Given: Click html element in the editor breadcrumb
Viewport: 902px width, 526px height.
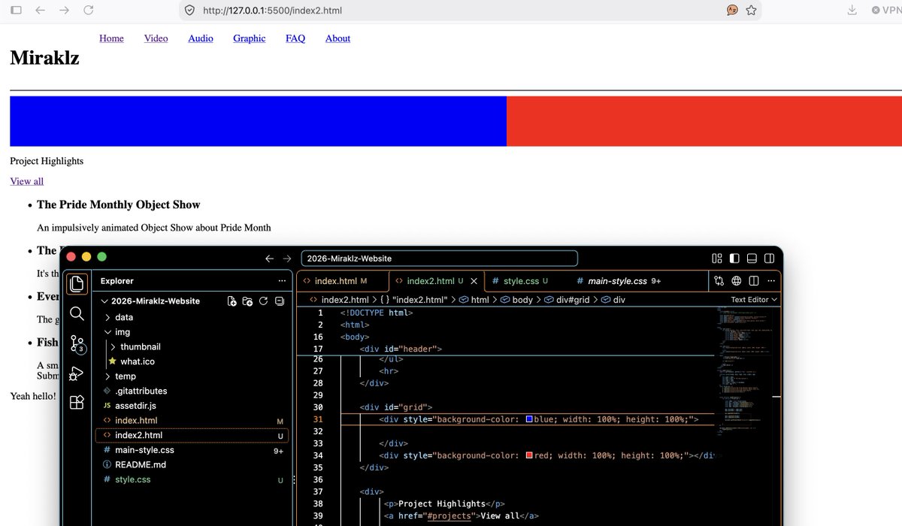Looking at the screenshot, I should (x=474, y=300).
